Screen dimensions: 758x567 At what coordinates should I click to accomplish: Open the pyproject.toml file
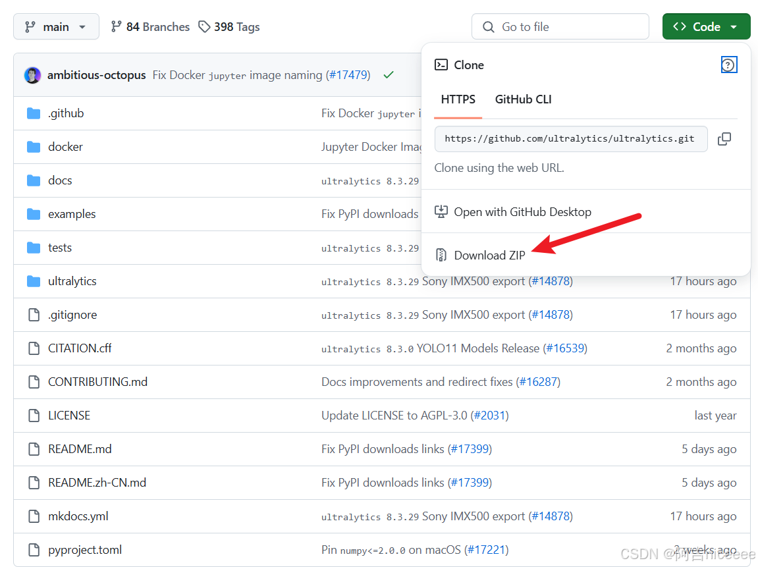tap(84, 550)
